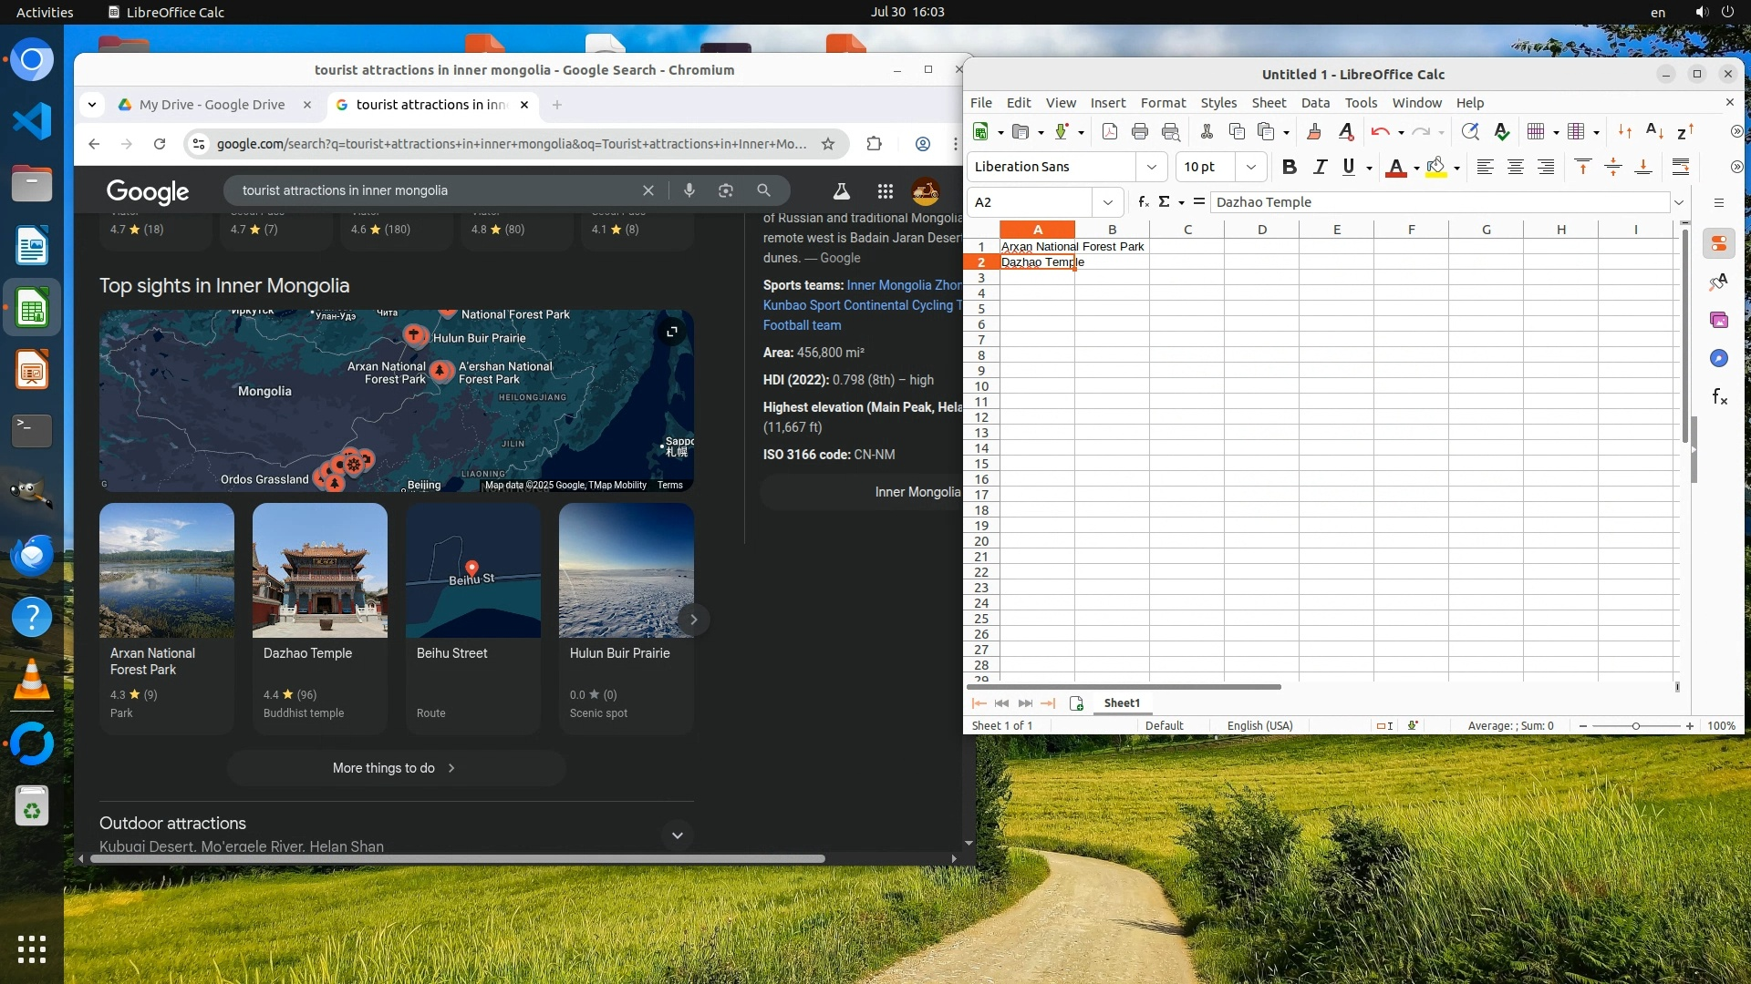Viewport: 1751px width, 984px height.
Task: Click the zoom slider handle in status bar
Action: [x=1636, y=726]
